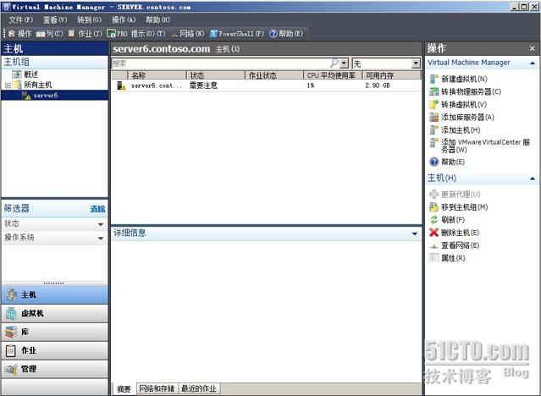Viewport: 541px width, 396px height.
Task: Switch to the 虚拟机 navigation view
Action: click(54, 313)
